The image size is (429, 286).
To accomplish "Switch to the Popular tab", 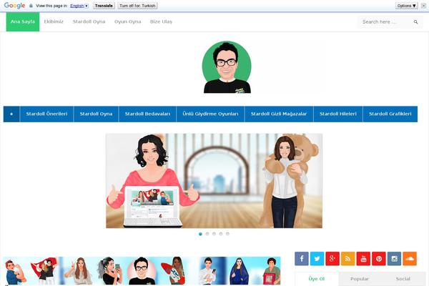I will click(360, 279).
